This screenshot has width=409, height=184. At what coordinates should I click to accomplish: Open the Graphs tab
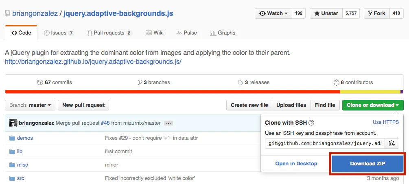223,33
